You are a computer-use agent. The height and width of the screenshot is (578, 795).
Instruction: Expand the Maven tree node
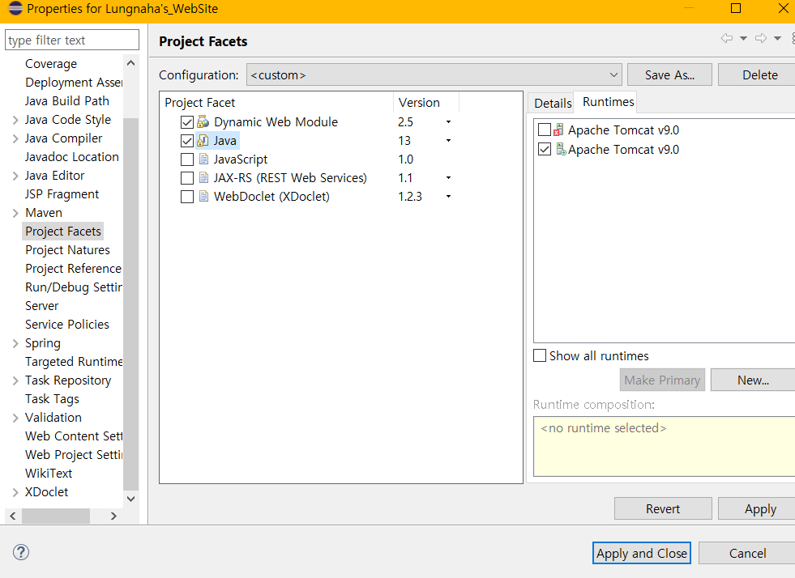pyautogui.click(x=15, y=213)
